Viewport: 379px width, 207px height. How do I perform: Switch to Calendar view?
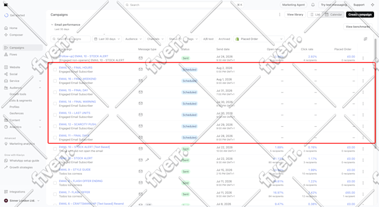coord(333,14)
